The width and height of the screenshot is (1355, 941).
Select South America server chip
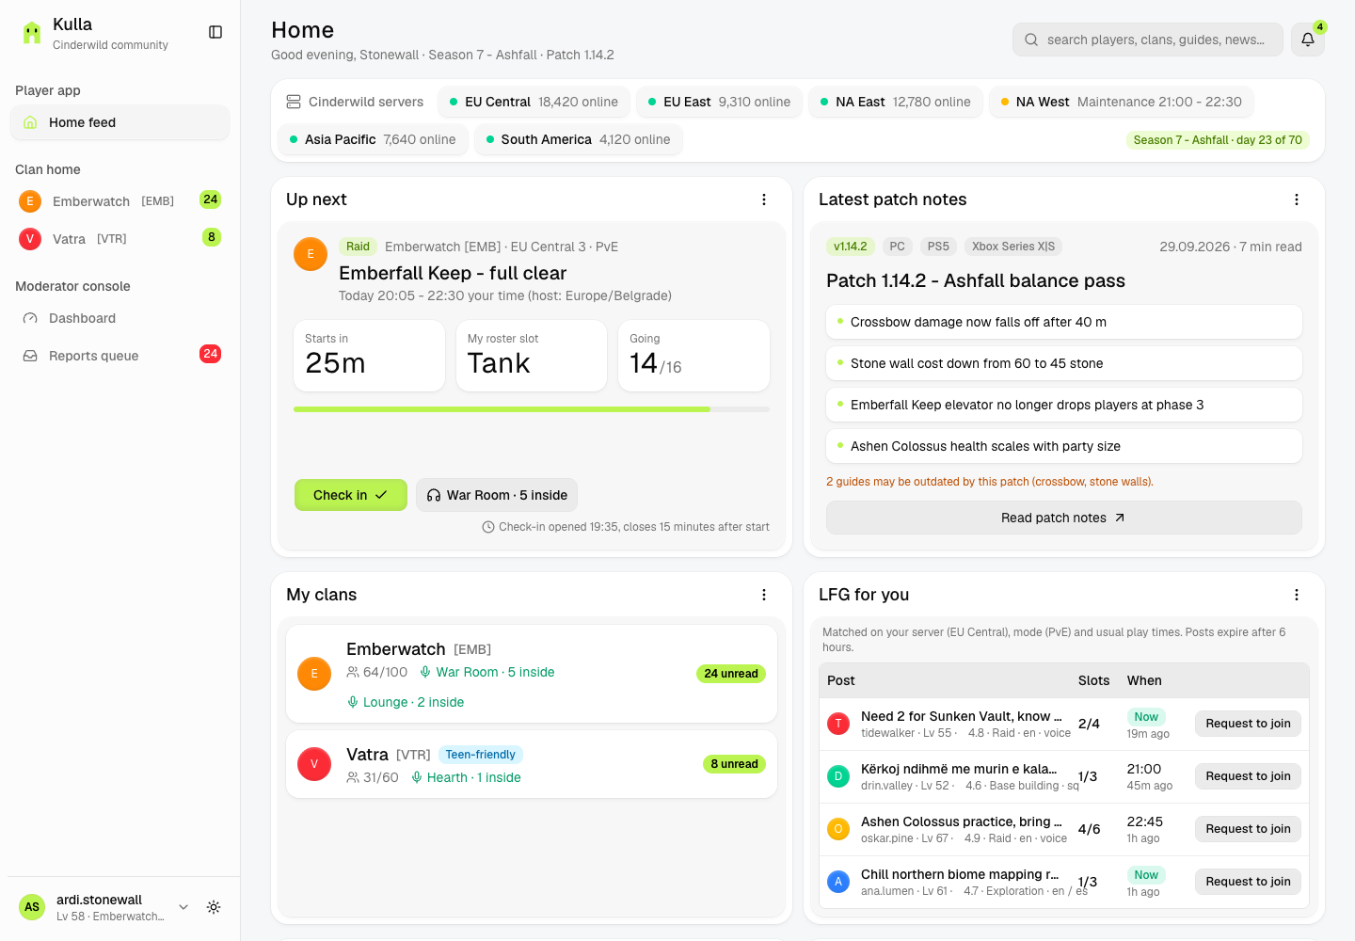pos(579,139)
